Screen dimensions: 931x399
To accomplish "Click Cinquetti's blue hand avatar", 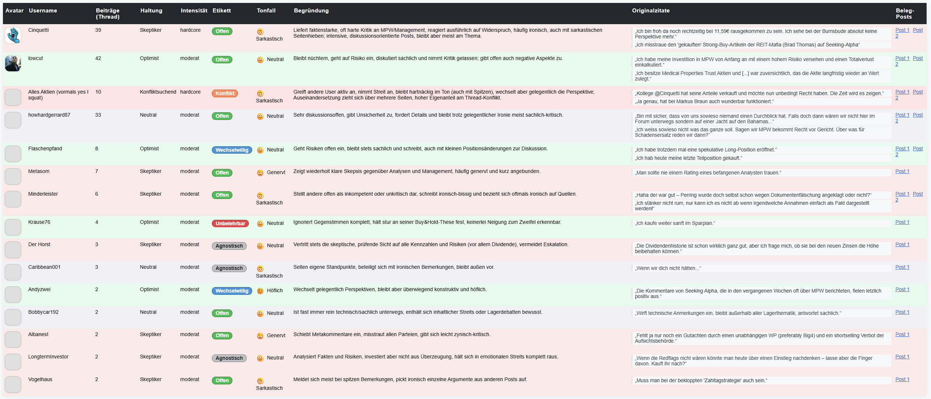I will [13, 35].
